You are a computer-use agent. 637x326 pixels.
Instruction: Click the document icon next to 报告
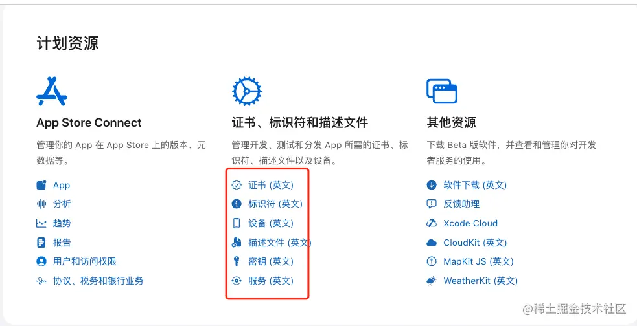(x=41, y=243)
